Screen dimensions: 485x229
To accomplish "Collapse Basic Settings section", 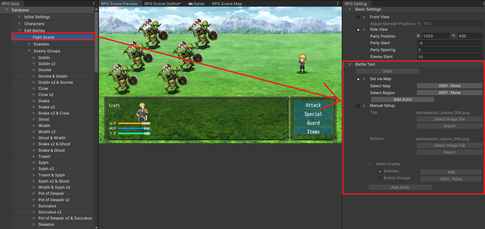I will pyautogui.click(x=350, y=9).
